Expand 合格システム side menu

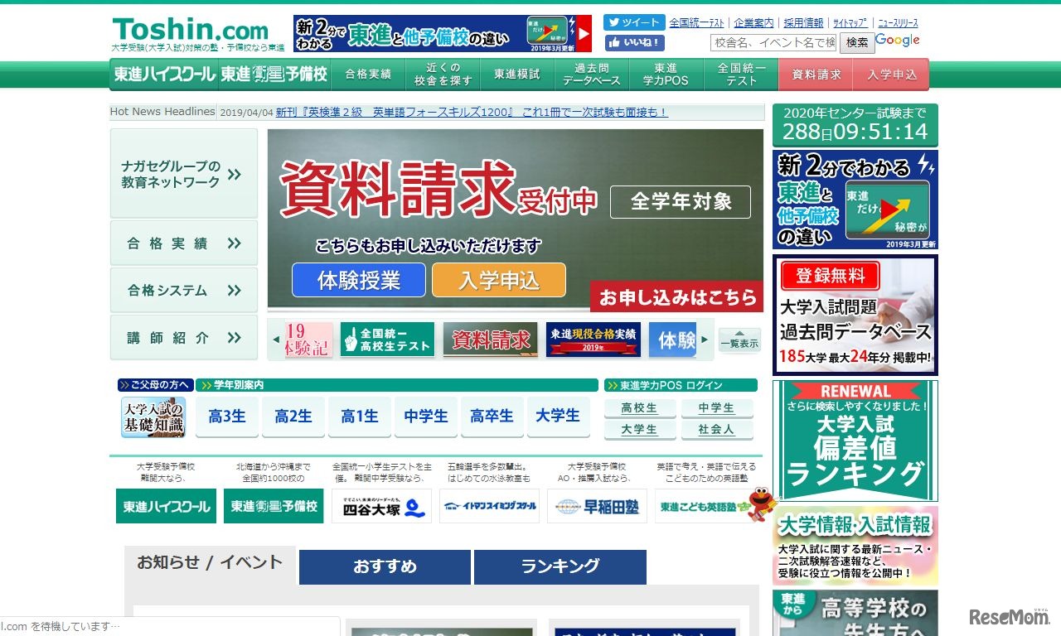pos(184,291)
